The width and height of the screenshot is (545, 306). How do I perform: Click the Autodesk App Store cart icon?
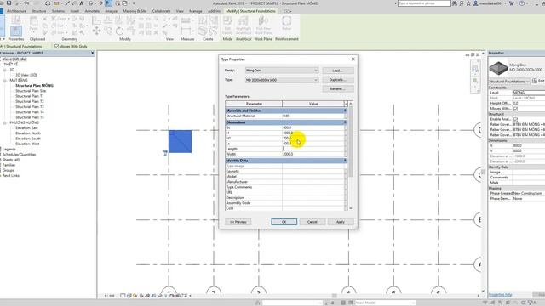[x=511, y=3]
